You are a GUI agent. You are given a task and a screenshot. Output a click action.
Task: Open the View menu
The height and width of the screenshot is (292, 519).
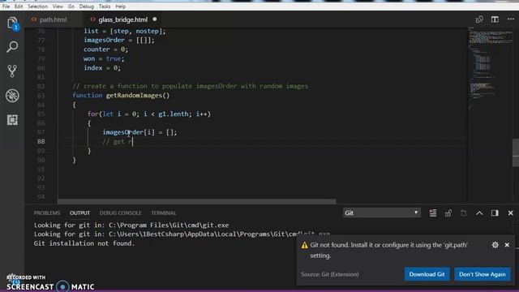click(x=58, y=6)
